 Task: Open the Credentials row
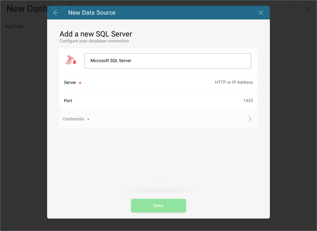coord(158,119)
